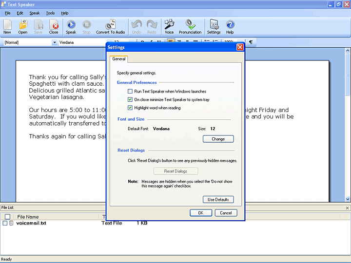Toggle the paragraph marks icon
Screen dimensions: 351x263
click(251, 42)
